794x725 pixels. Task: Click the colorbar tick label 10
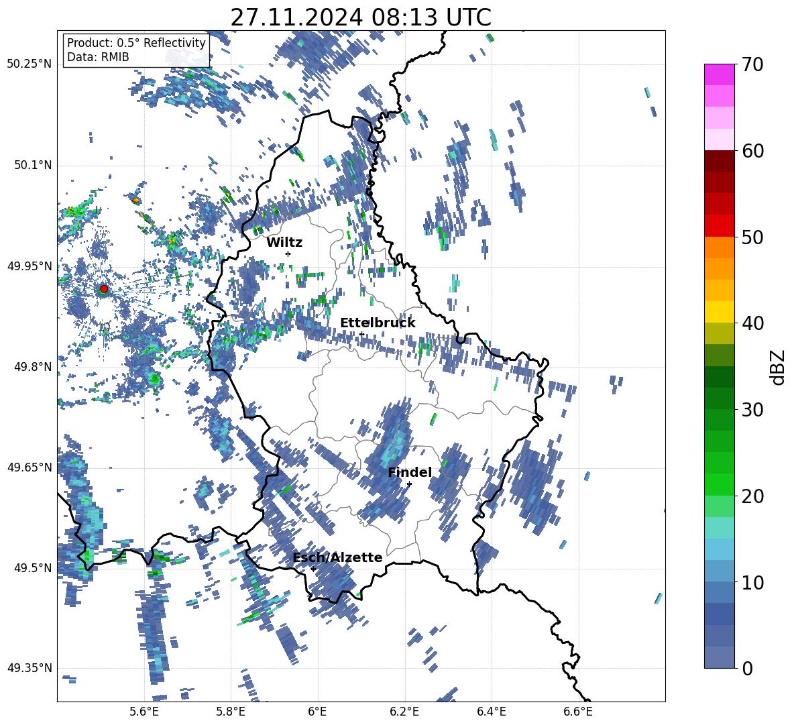click(753, 582)
